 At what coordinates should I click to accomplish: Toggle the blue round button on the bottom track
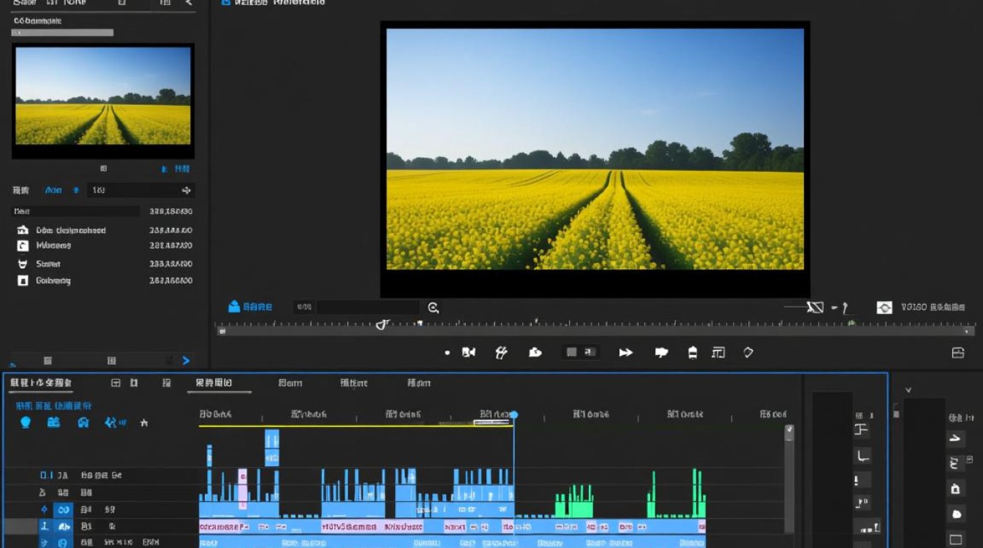63,542
